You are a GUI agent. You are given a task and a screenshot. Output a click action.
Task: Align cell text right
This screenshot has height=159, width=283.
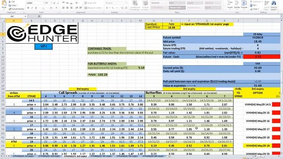click(71, 8)
